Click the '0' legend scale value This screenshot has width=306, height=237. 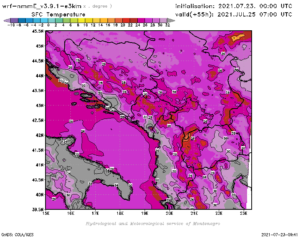coord(48,25)
